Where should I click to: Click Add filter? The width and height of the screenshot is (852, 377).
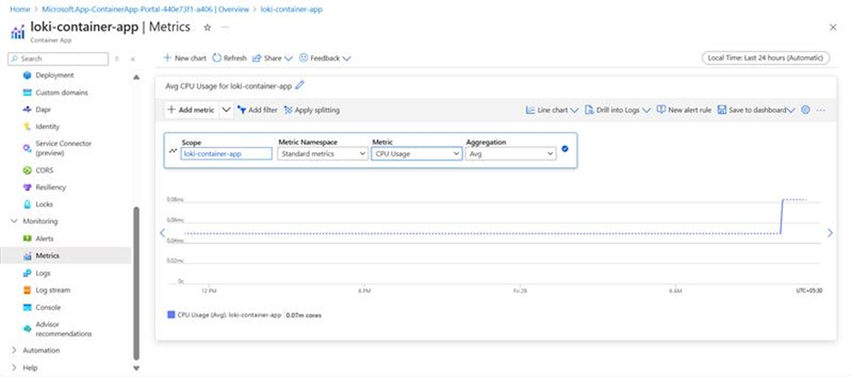tap(257, 110)
